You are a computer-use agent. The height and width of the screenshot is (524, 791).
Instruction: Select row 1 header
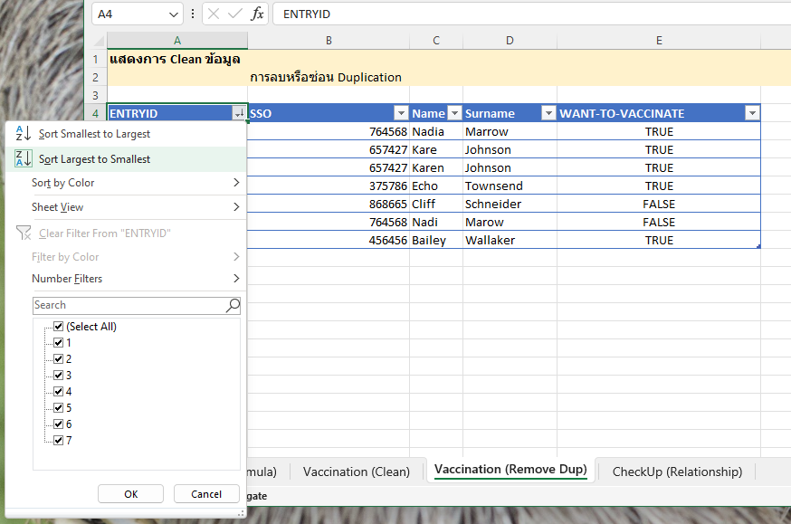pos(95,59)
